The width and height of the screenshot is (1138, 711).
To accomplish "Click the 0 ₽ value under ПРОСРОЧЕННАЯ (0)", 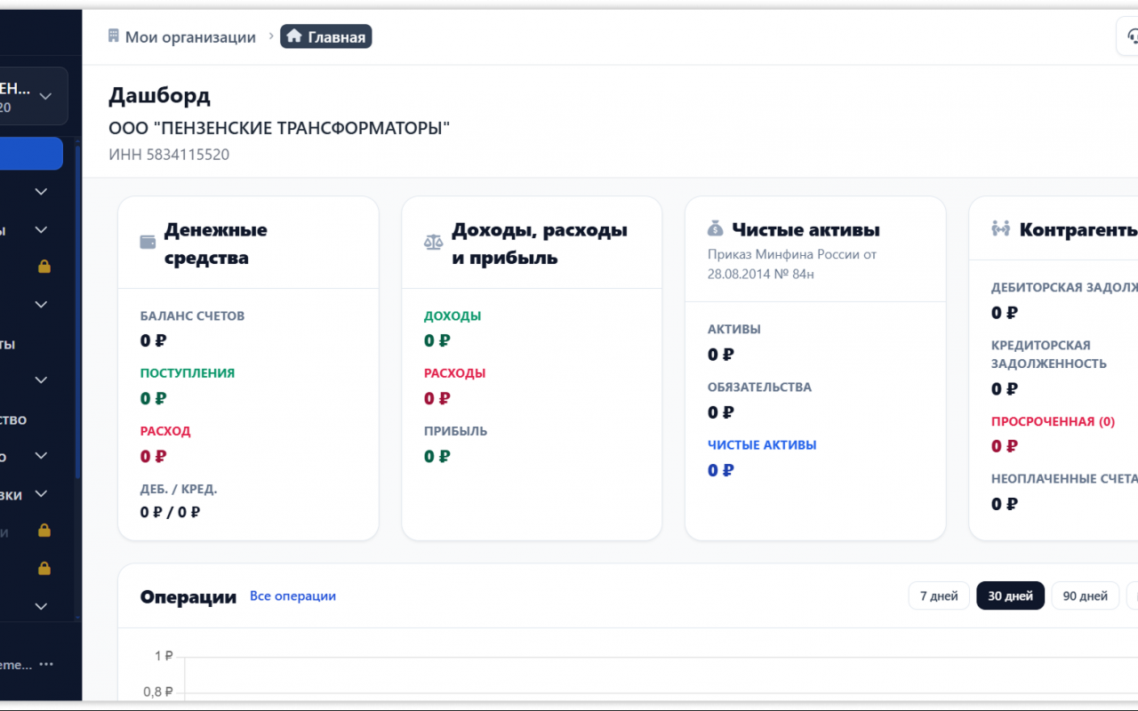I will tap(1004, 446).
